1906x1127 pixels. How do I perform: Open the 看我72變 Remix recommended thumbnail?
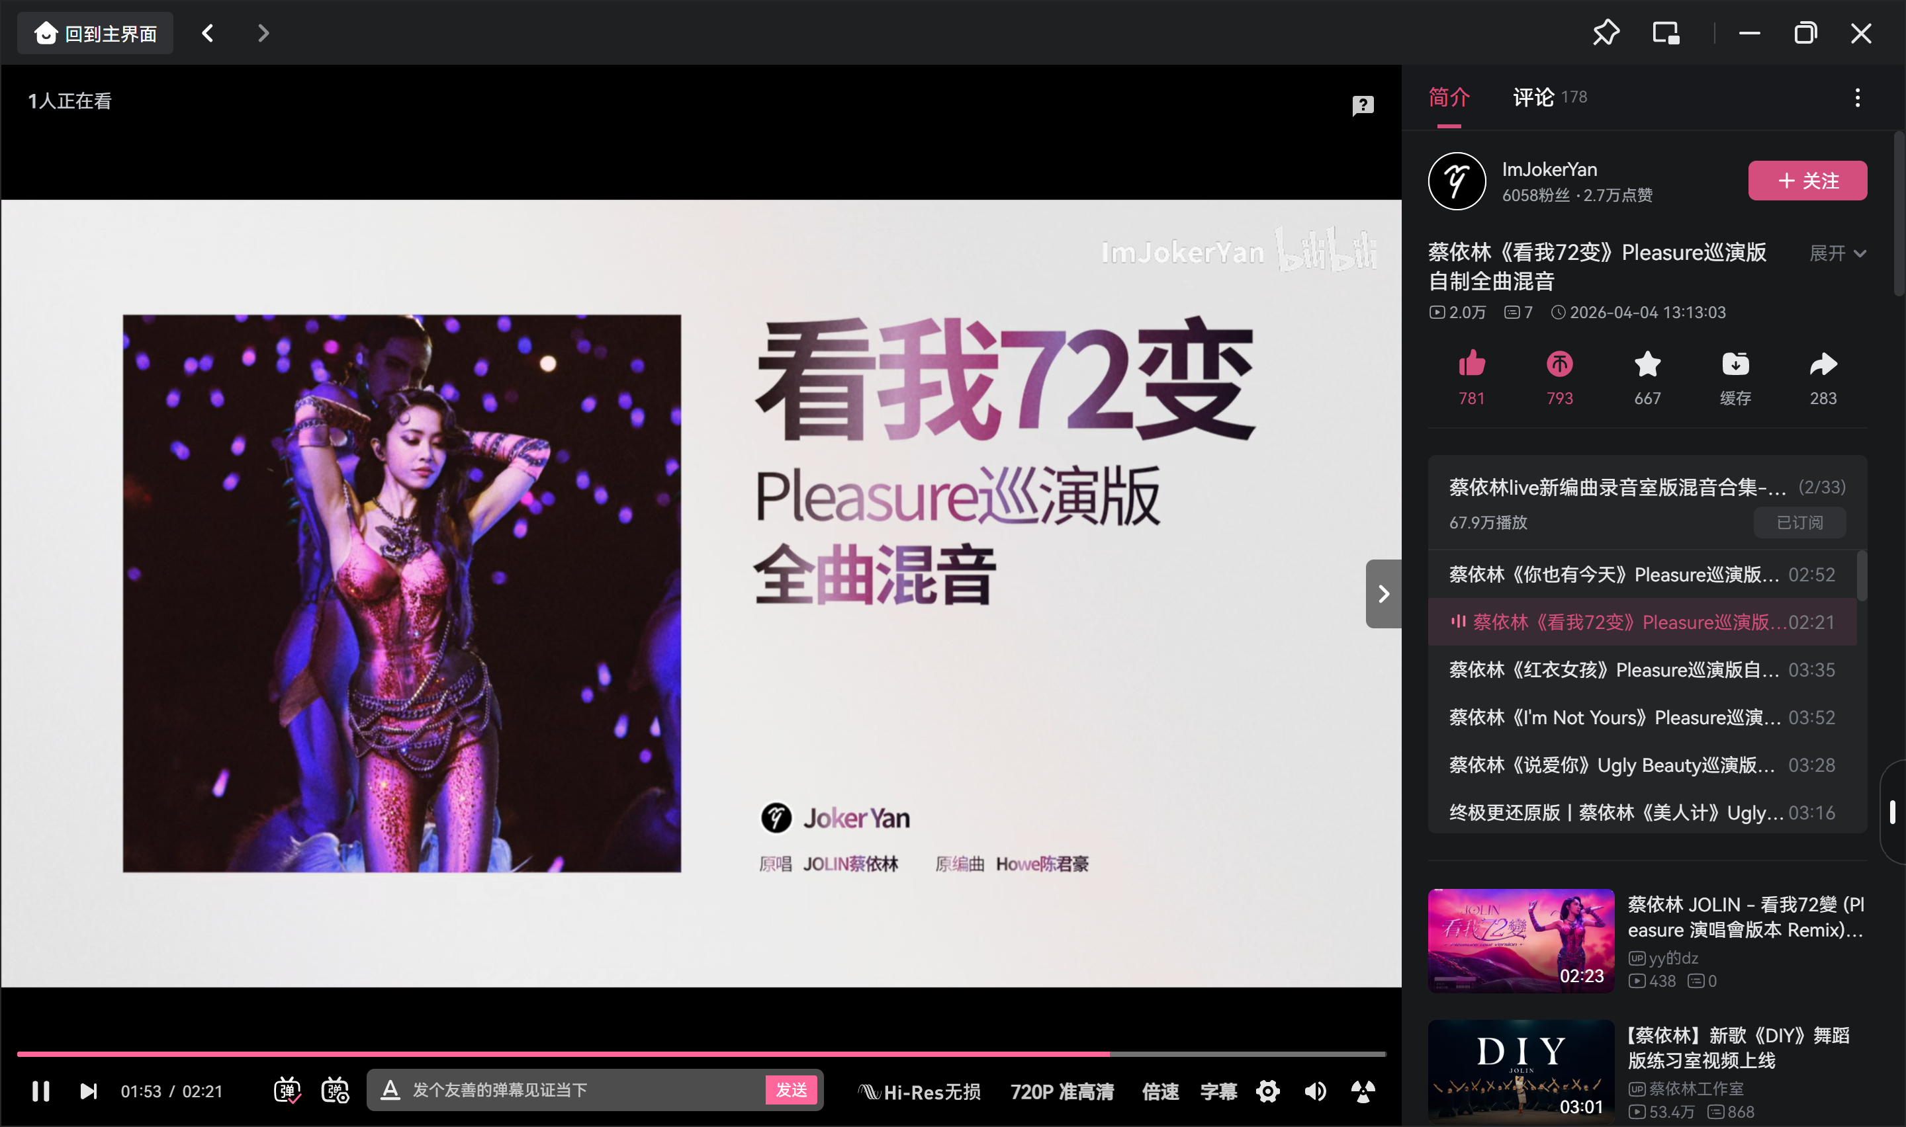coord(1521,940)
